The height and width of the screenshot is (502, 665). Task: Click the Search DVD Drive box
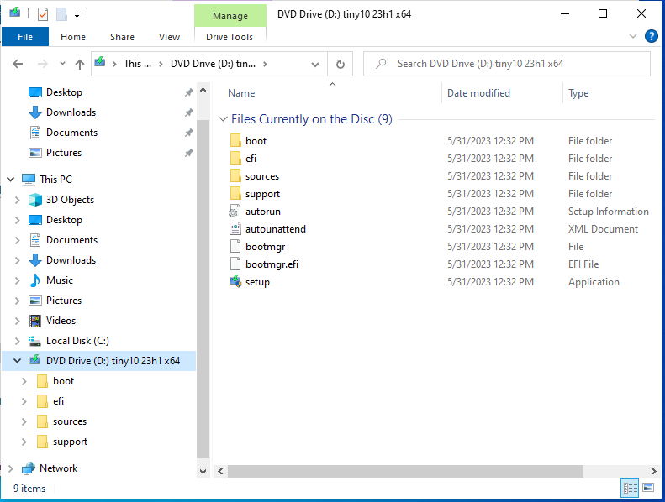(x=507, y=64)
